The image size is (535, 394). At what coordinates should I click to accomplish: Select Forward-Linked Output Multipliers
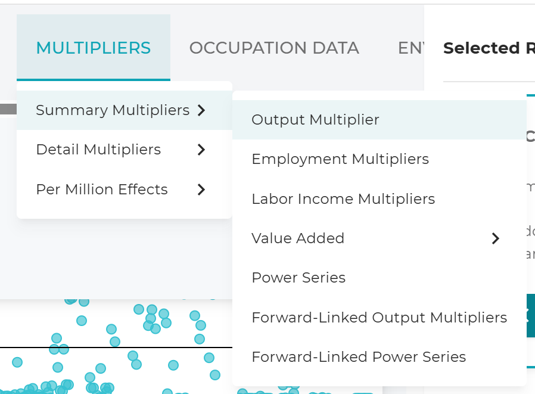[x=380, y=317]
